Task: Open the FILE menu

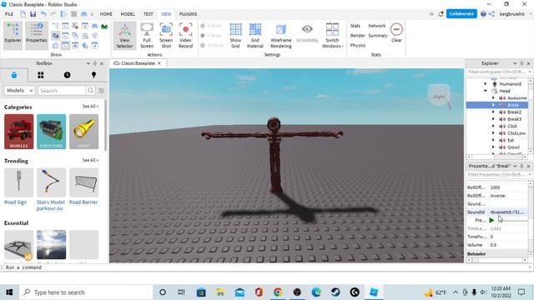Action: click(x=9, y=14)
